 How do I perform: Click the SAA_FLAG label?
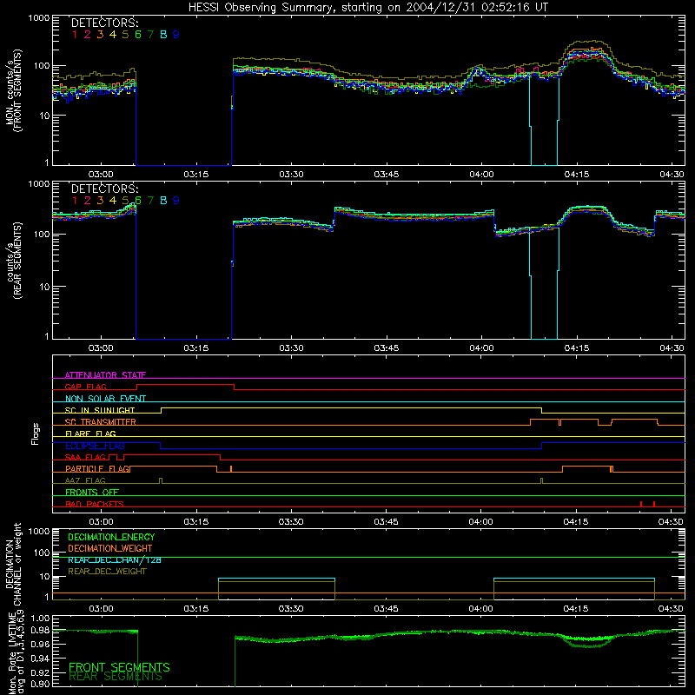(x=85, y=457)
